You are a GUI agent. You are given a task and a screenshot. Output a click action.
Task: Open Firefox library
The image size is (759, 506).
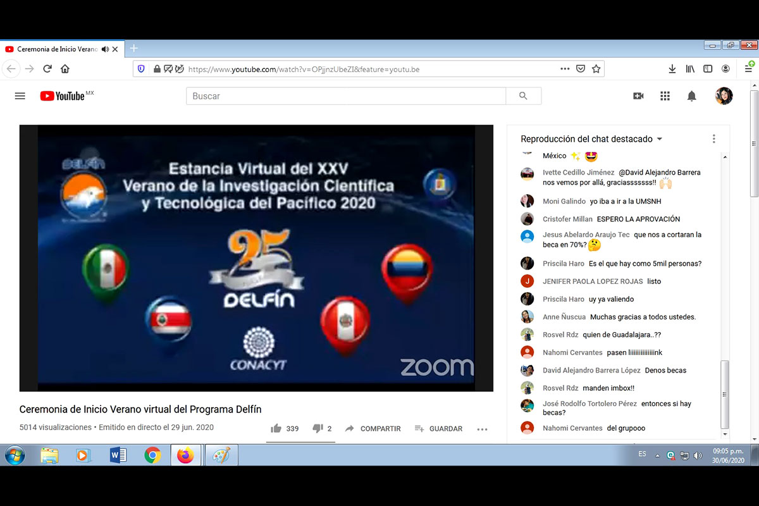690,69
